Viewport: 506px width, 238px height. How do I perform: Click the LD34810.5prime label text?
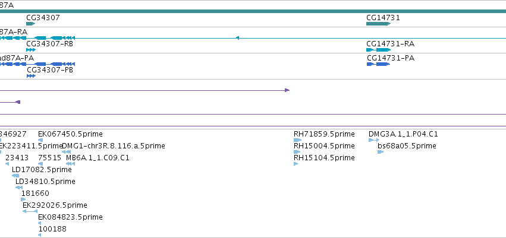(x=45, y=182)
